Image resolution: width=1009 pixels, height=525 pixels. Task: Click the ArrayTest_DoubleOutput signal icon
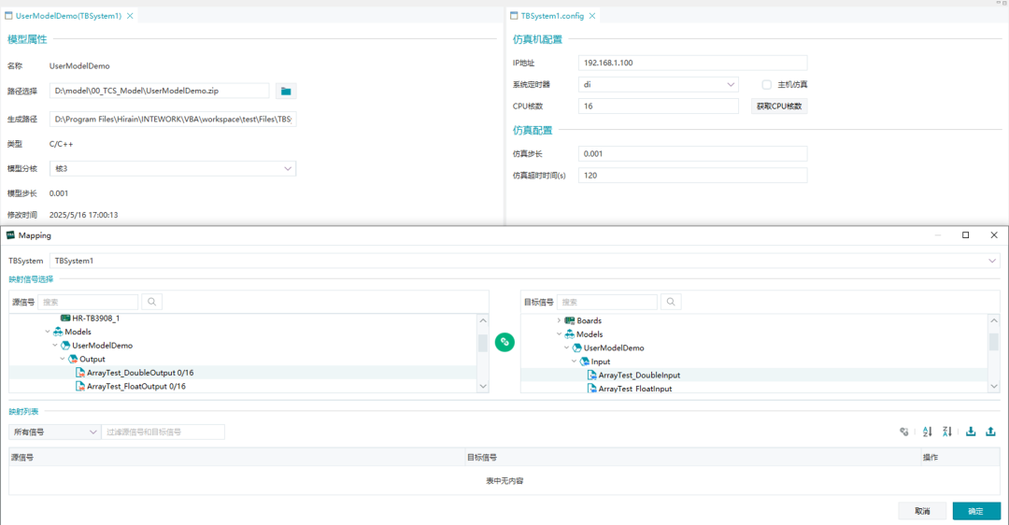[x=80, y=373]
